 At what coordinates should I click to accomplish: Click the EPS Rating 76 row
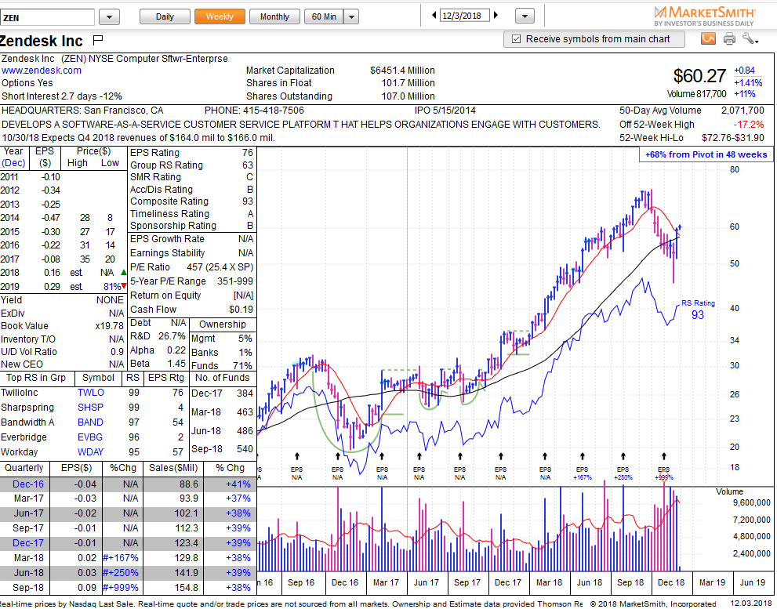[x=192, y=153]
